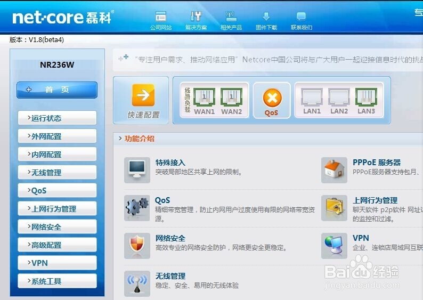
Task: Expand 上网行为管理 menu in sidebar
Action: click(57, 208)
